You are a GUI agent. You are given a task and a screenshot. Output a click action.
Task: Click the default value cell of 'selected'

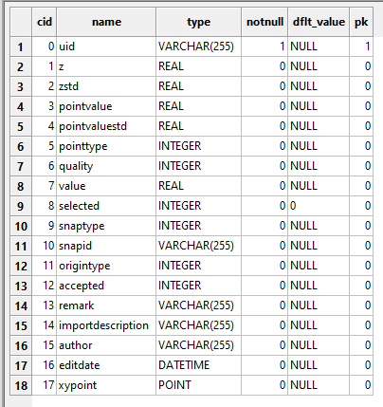click(319, 206)
